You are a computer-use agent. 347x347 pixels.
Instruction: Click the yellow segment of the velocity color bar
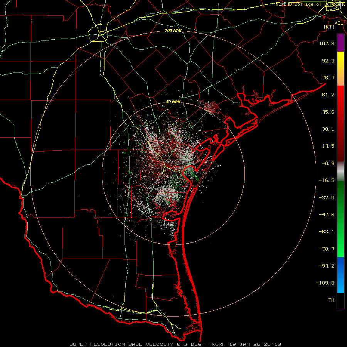coord(340,60)
